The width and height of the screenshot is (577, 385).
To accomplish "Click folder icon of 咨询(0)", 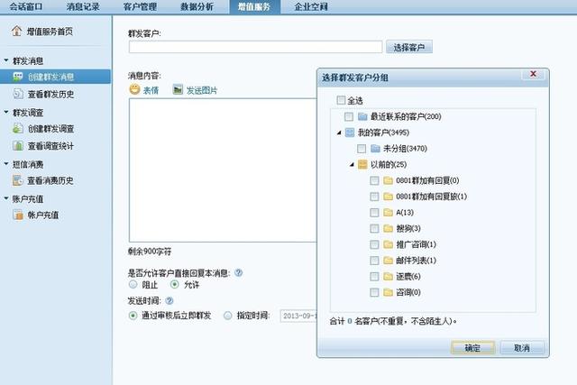I will click(x=389, y=292).
